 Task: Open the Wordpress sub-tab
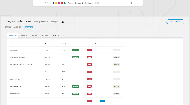point(34,36)
